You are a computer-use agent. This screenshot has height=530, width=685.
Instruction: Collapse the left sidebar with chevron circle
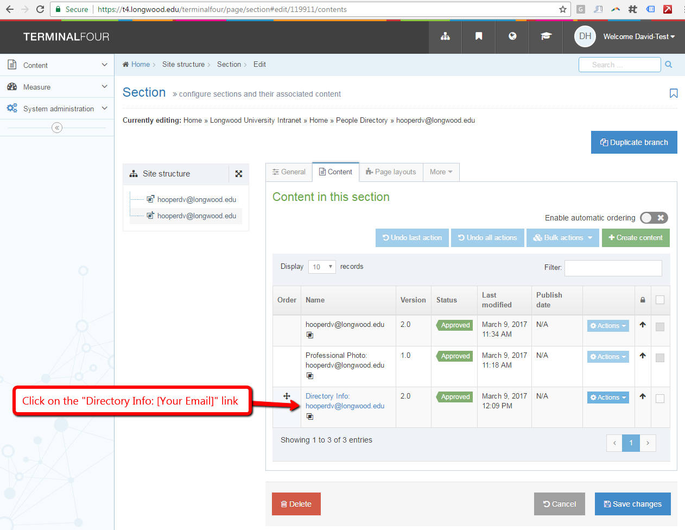tap(57, 128)
